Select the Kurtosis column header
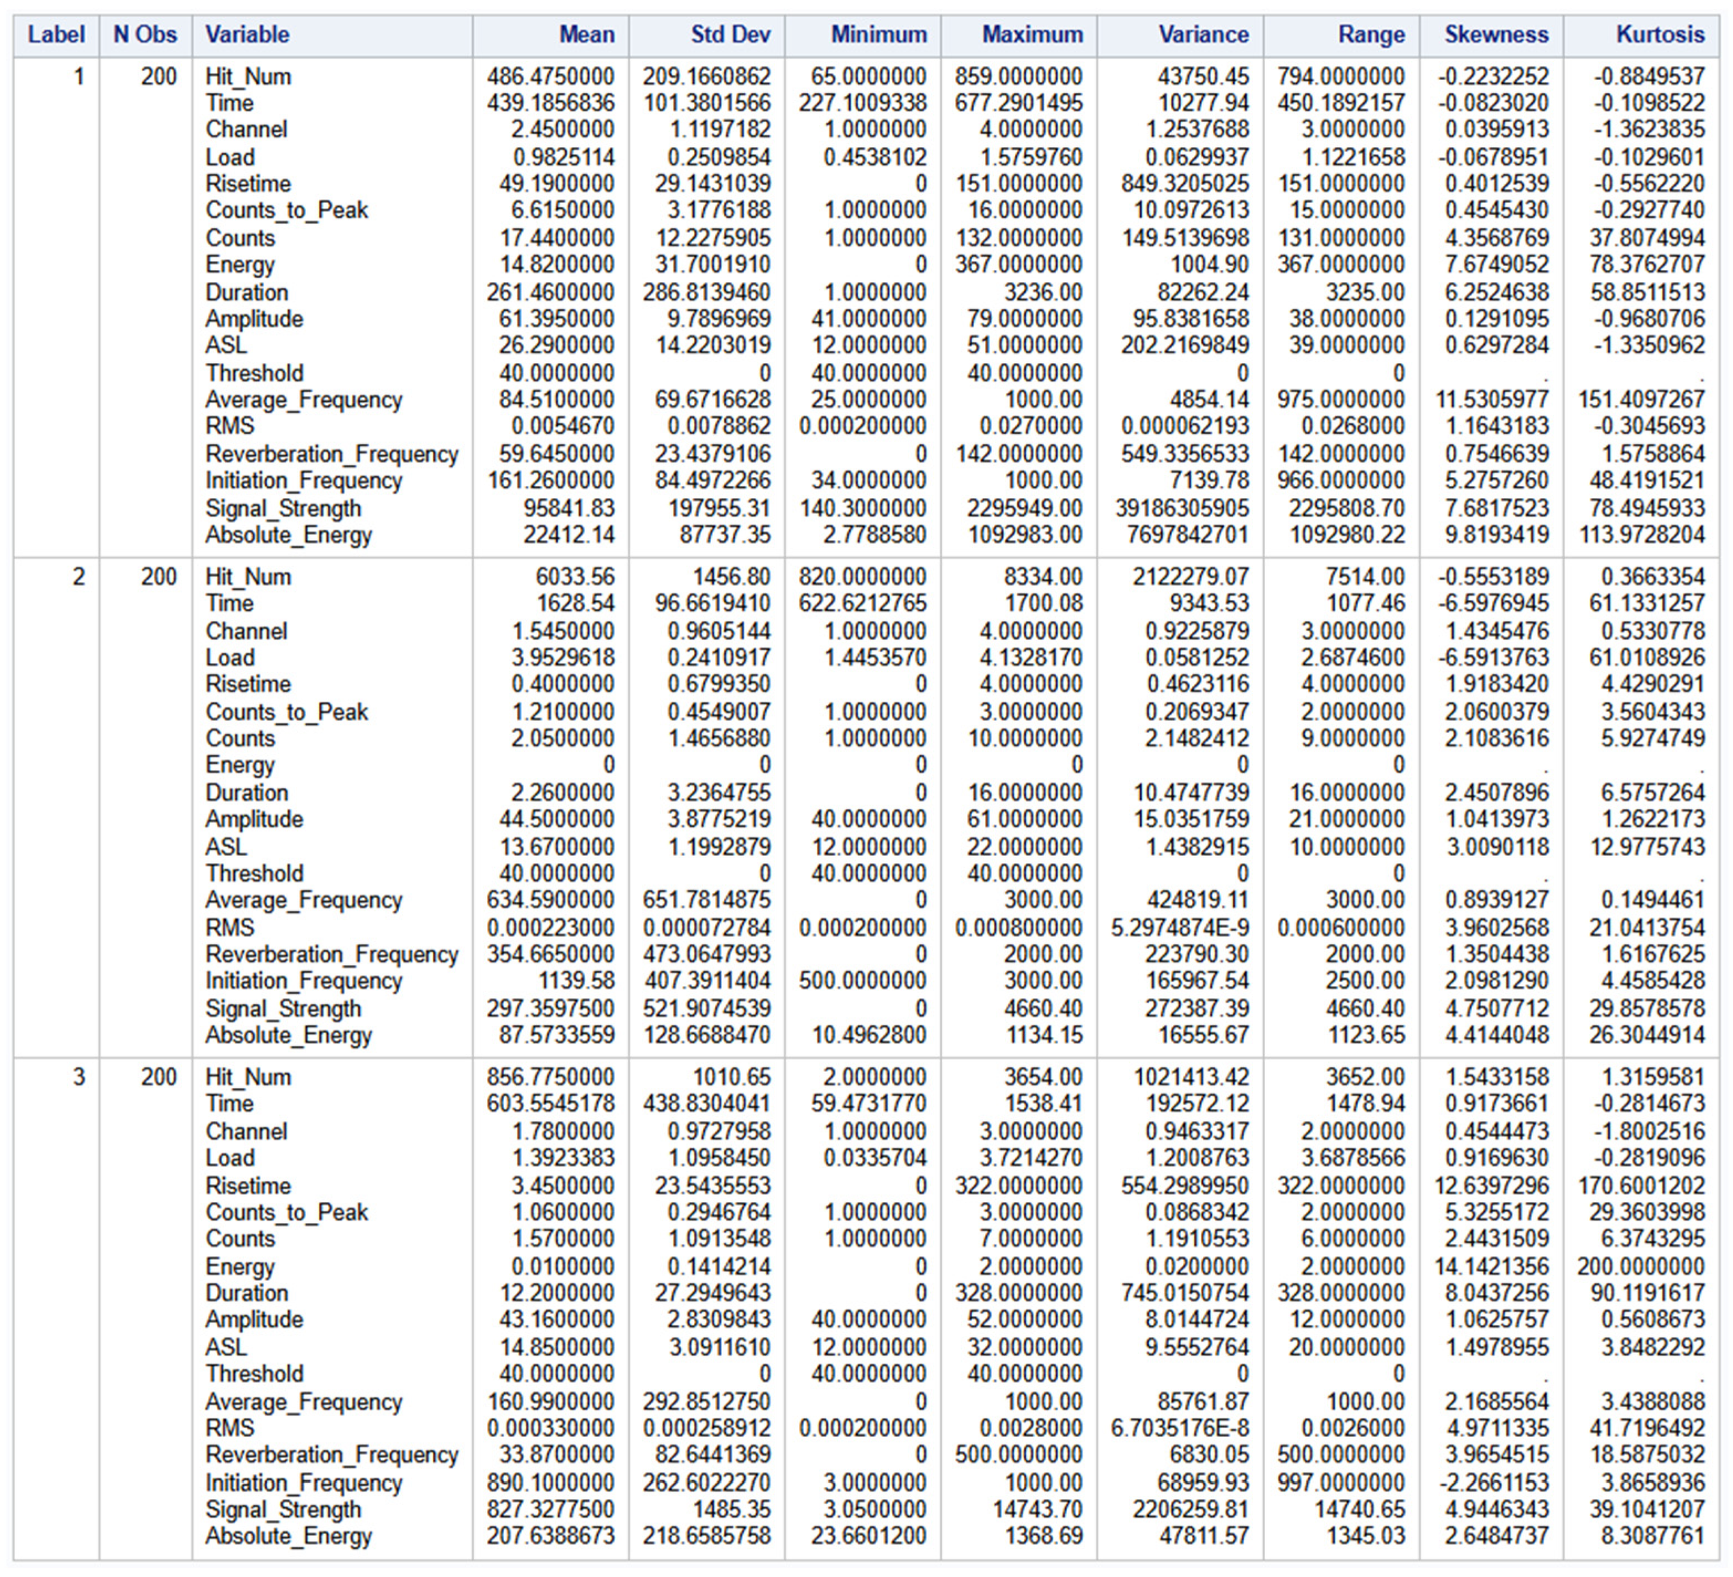Image resolution: width=1733 pixels, height=1577 pixels. pyautogui.click(x=1660, y=34)
